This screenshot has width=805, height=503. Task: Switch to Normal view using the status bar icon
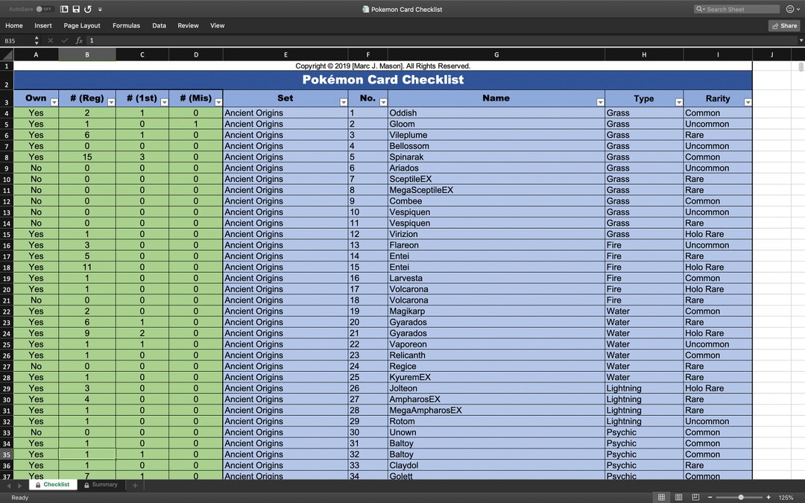coord(662,497)
